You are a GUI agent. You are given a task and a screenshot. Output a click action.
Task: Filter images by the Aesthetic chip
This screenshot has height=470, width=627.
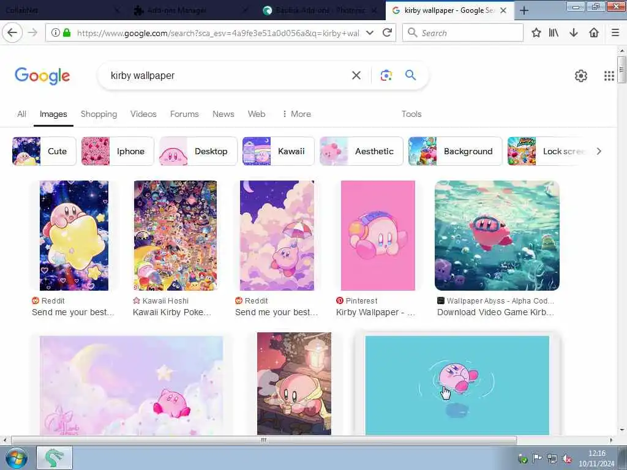(361, 151)
